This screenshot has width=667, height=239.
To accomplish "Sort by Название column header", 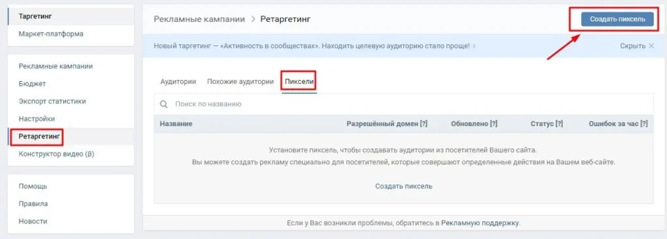I will coord(176,124).
